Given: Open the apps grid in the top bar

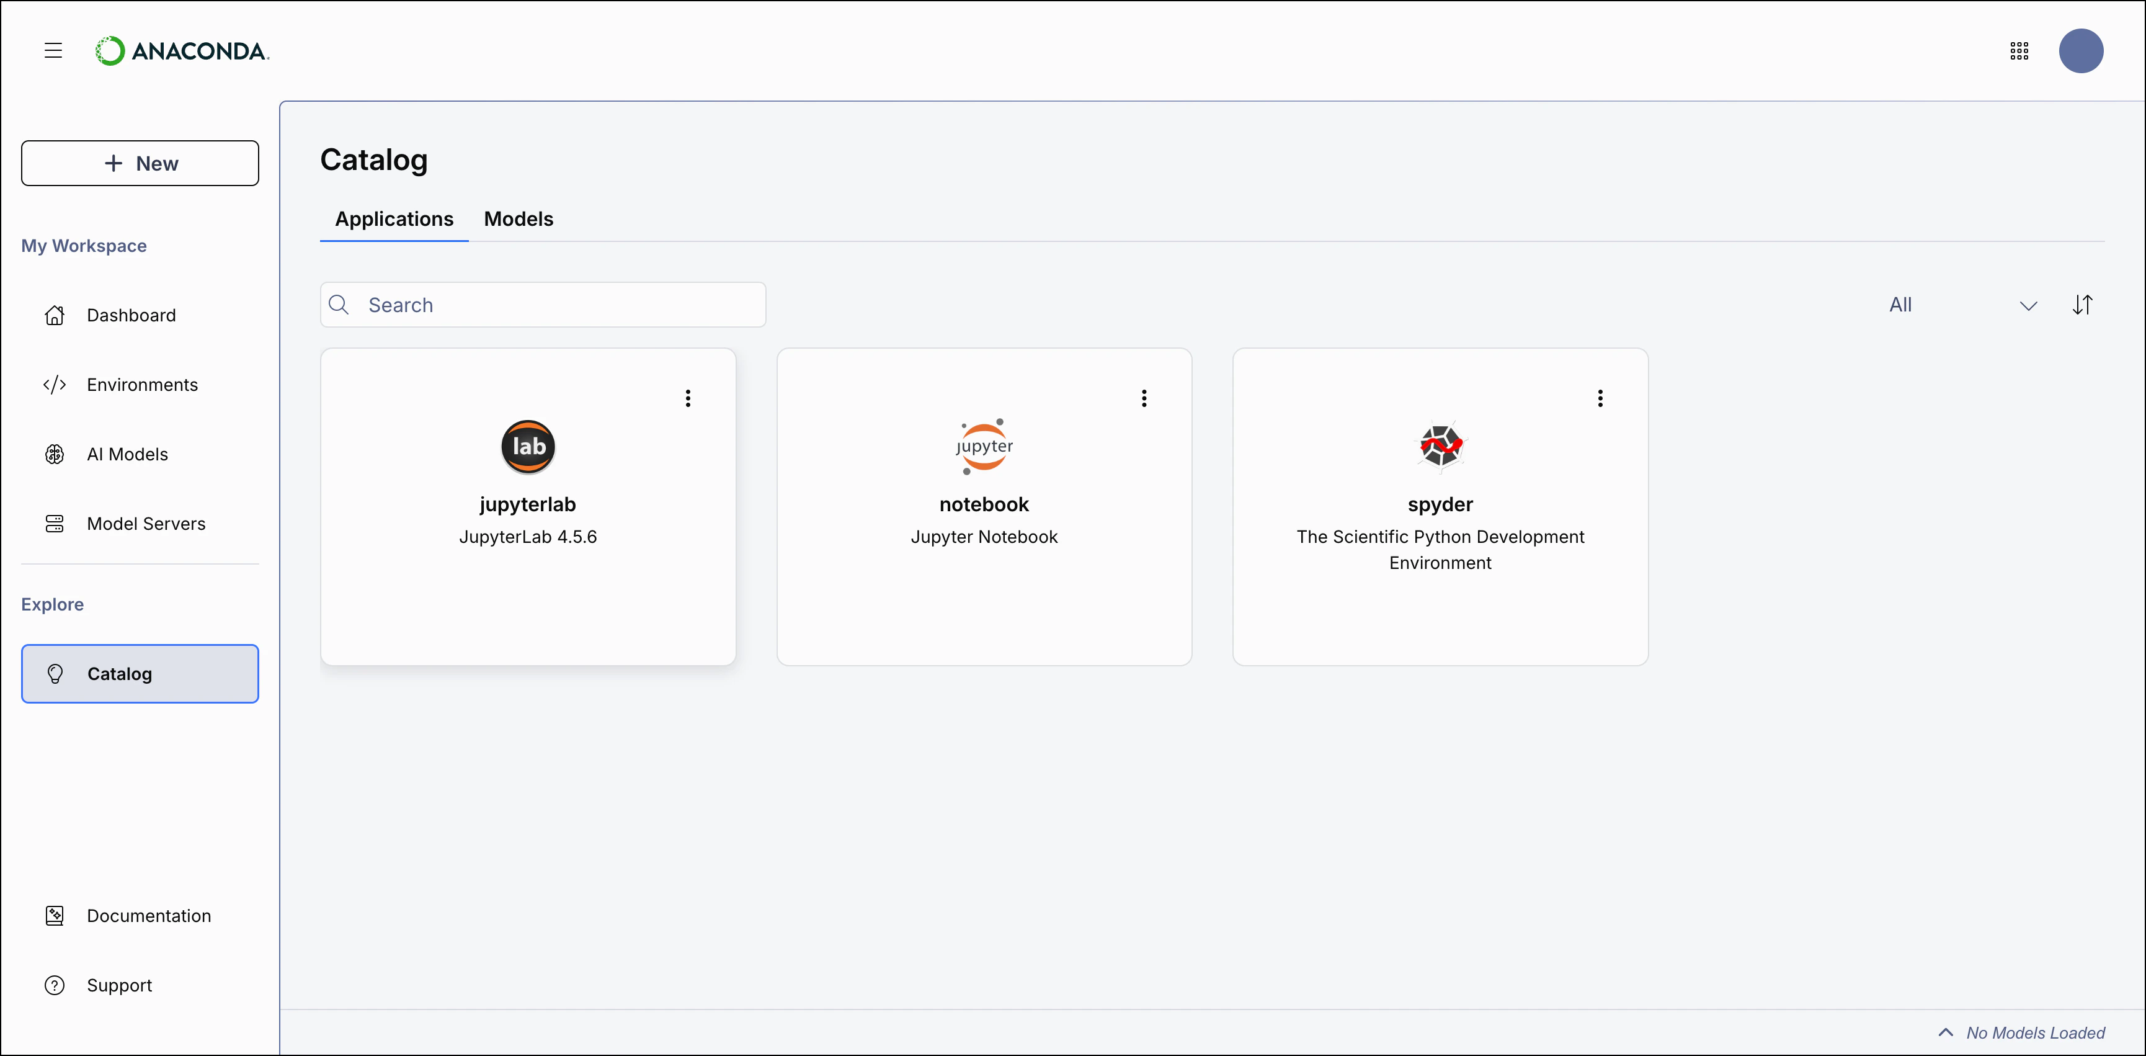Looking at the screenshot, I should (x=2019, y=51).
